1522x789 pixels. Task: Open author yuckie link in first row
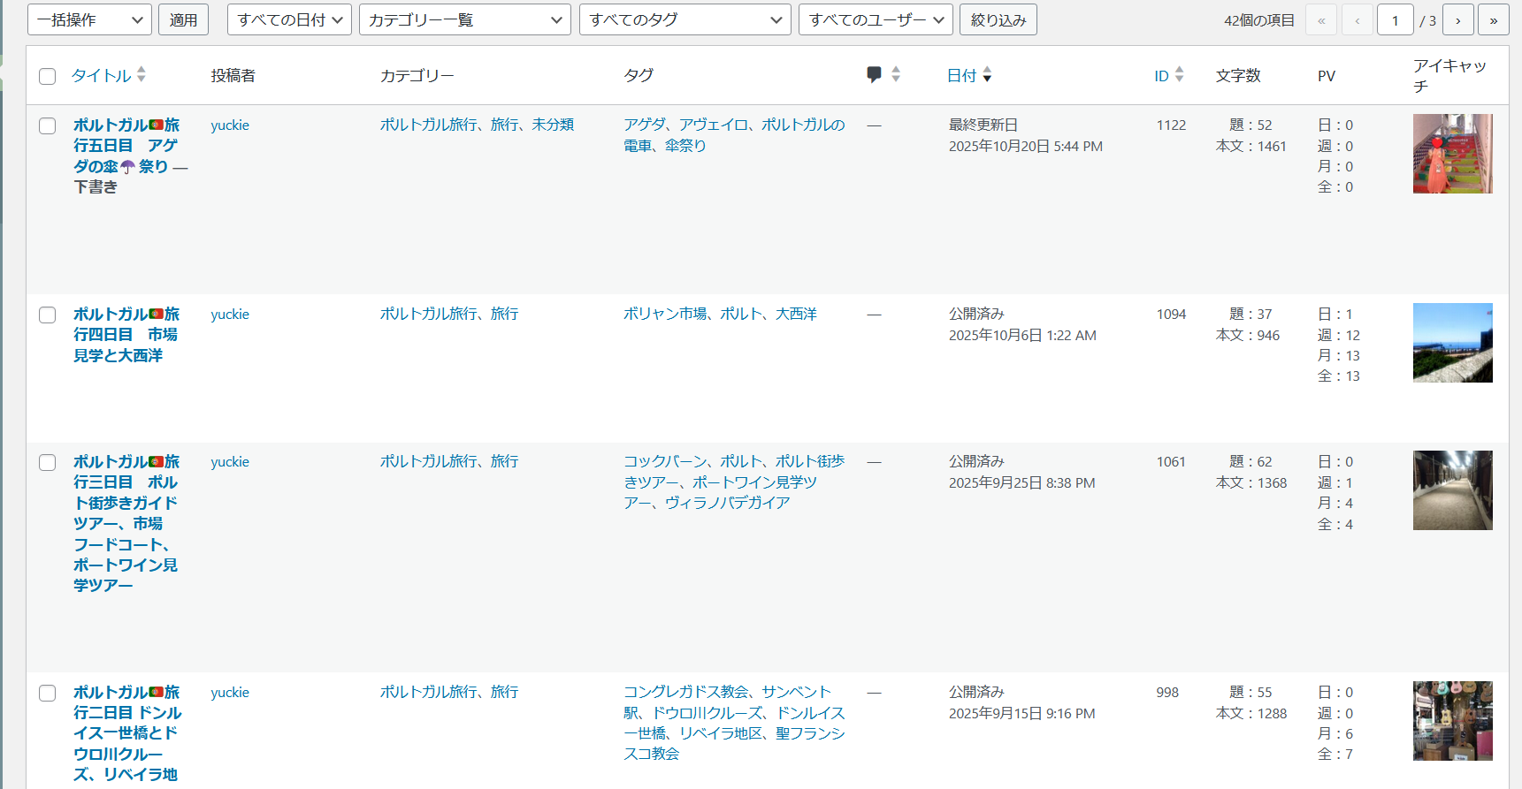[x=230, y=125]
